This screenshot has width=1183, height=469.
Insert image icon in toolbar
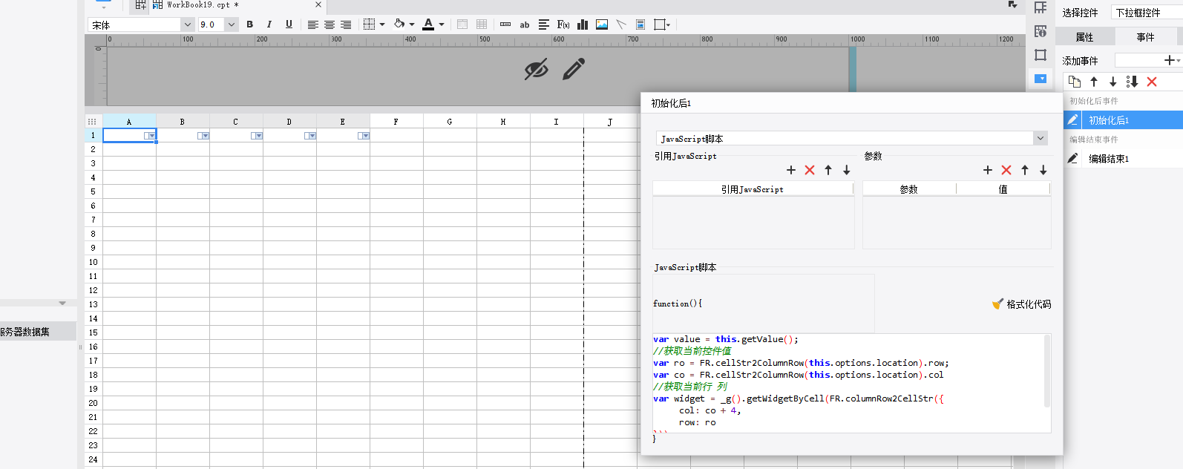(x=602, y=24)
